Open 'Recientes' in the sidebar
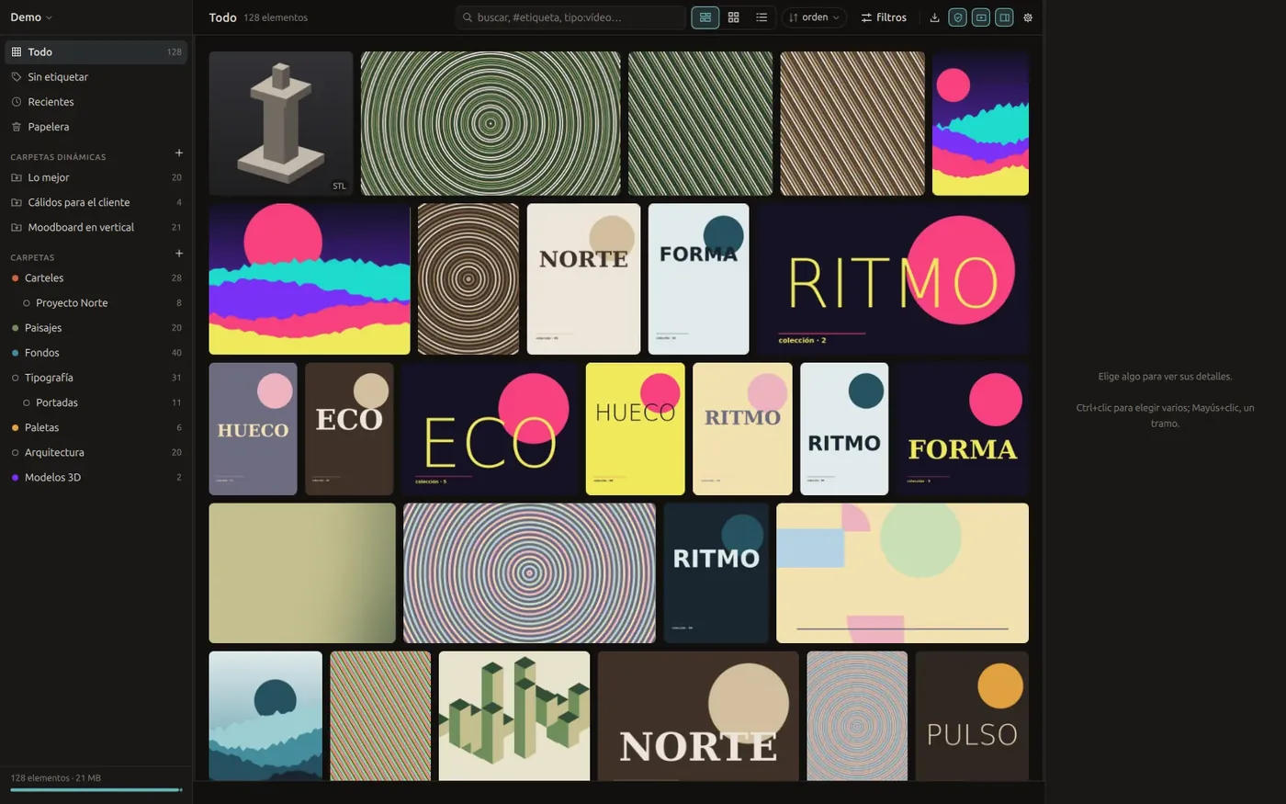The width and height of the screenshot is (1286, 804). coord(96,102)
